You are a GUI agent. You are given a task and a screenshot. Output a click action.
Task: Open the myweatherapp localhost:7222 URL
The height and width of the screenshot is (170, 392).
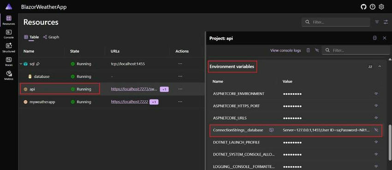click(130, 102)
